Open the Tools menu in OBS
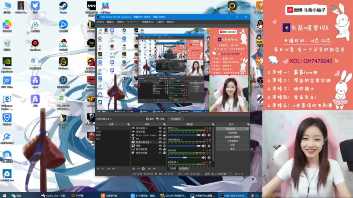 (160, 22)
